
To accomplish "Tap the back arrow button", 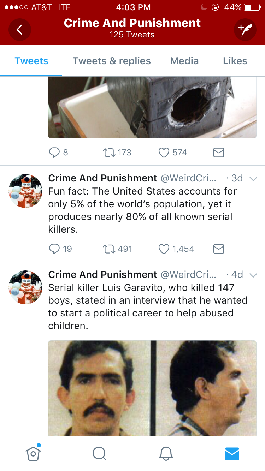I will 20,30.
